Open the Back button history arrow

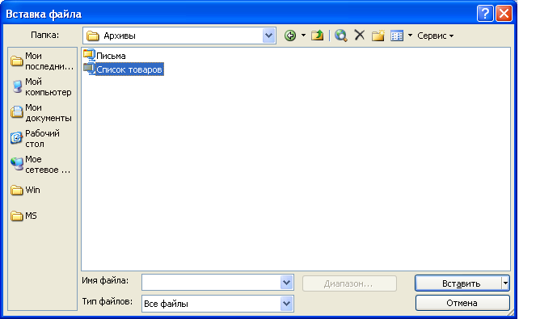pos(303,36)
